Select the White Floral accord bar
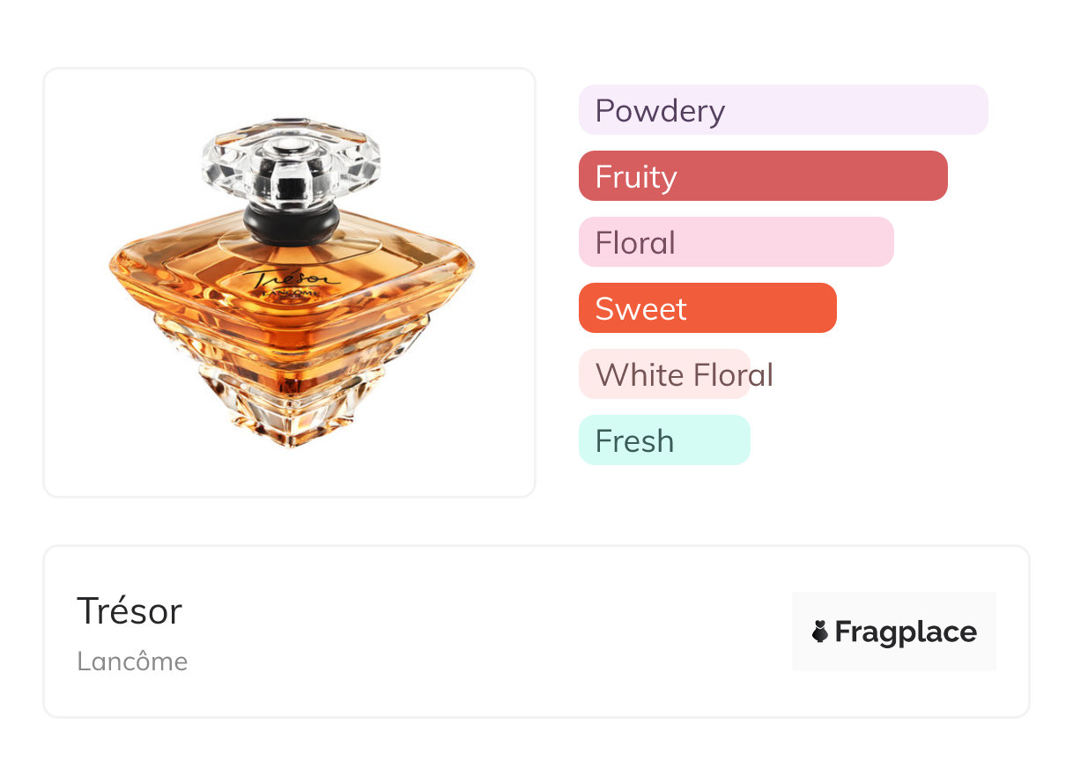Screen dimensions: 1073x761 tap(664, 374)
